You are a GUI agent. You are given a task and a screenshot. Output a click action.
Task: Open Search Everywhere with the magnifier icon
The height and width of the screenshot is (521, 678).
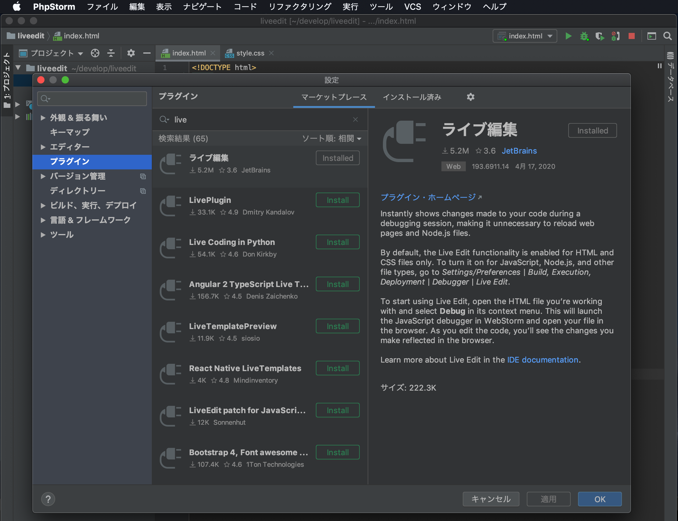pos(668,36)
